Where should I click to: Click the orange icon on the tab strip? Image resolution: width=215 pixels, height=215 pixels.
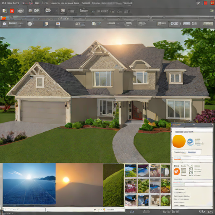3,18
